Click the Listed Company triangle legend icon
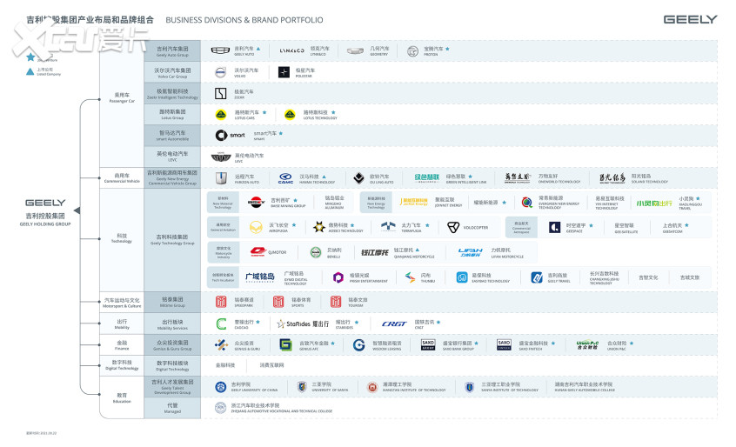This screenshot has width=736, height=447. (30, 72)
